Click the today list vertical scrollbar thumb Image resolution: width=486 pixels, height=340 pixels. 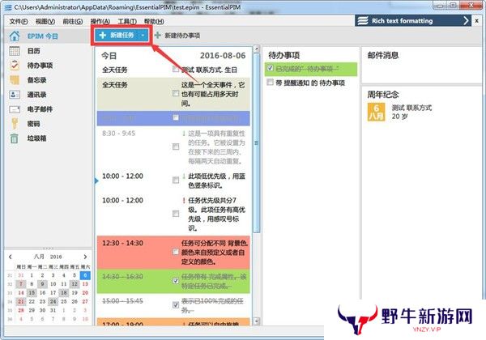257,143
